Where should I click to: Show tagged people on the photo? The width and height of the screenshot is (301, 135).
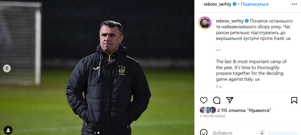pos(8,130)
